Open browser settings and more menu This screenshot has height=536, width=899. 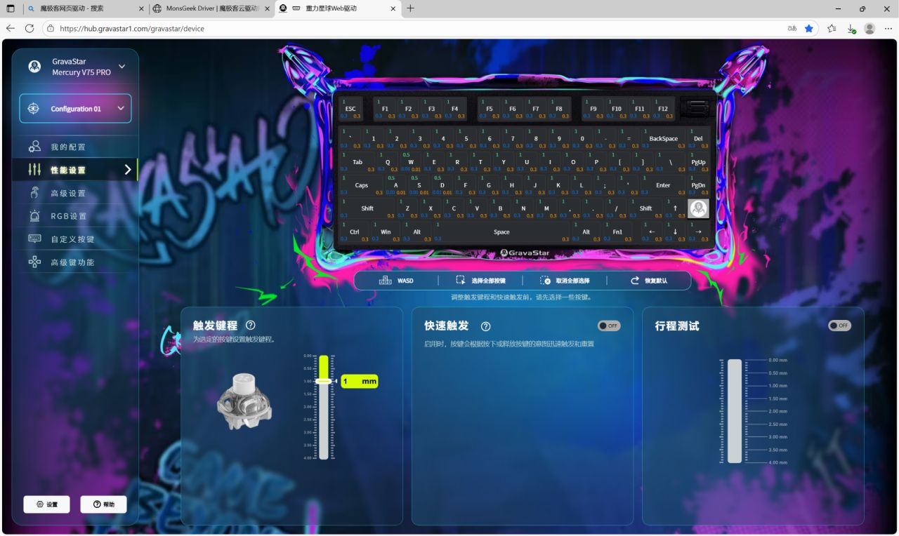point(888,29)
